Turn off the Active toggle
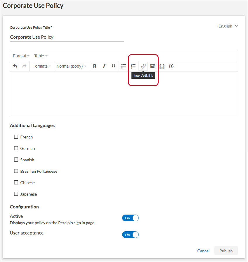 coord(130,218)
